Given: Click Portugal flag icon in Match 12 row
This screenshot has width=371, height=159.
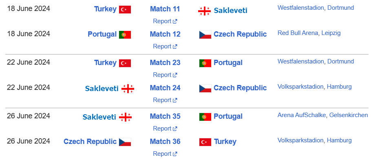Looking at the screenshot, I should (x=125, y=35).
